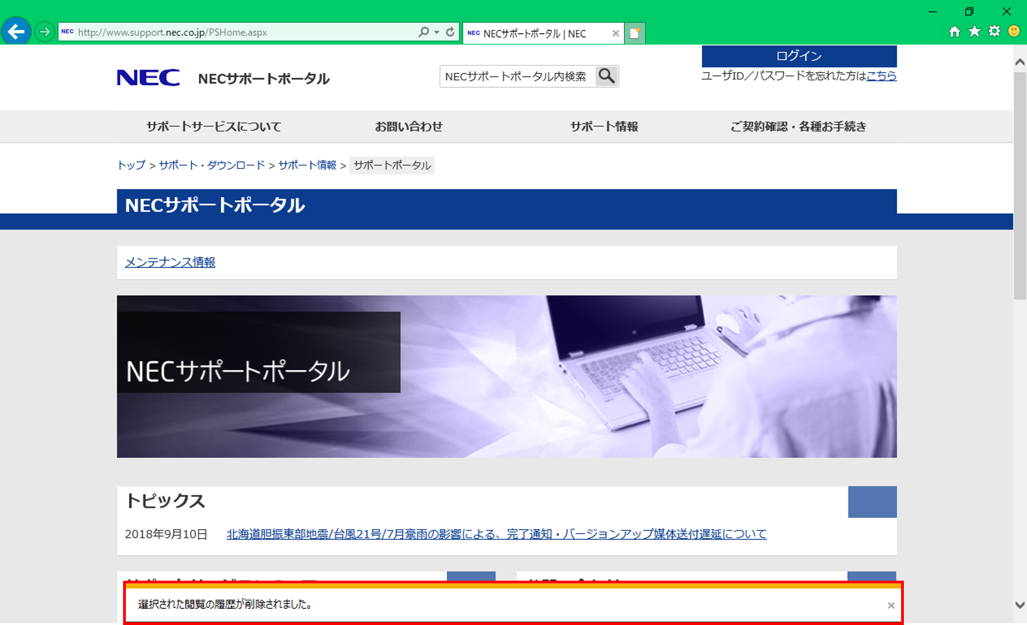
Task: Open お問い合わせ navigation item
Action: [409, 127]
